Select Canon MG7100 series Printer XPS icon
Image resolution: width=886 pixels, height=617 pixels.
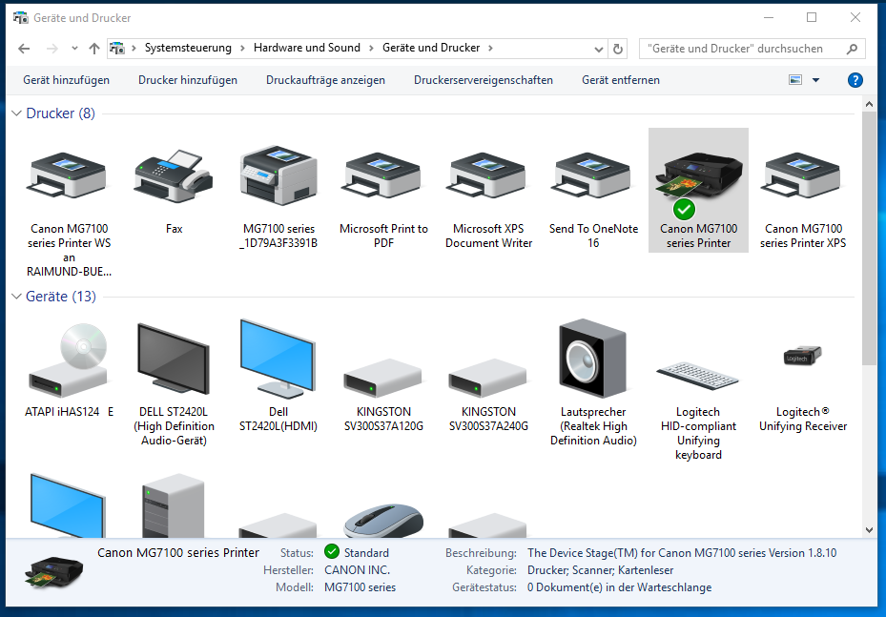(x=803, y=176)
